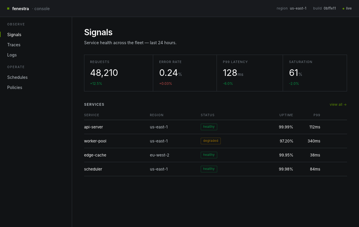Sort by the P99 column header

click(x=317, y=115)
